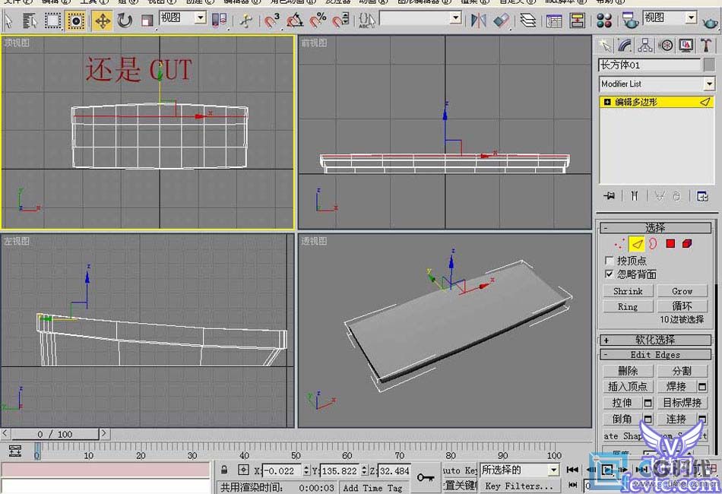Open the Edit Named Selection Sets icon
The image size is (722, 494).
(x=366, y=21)
